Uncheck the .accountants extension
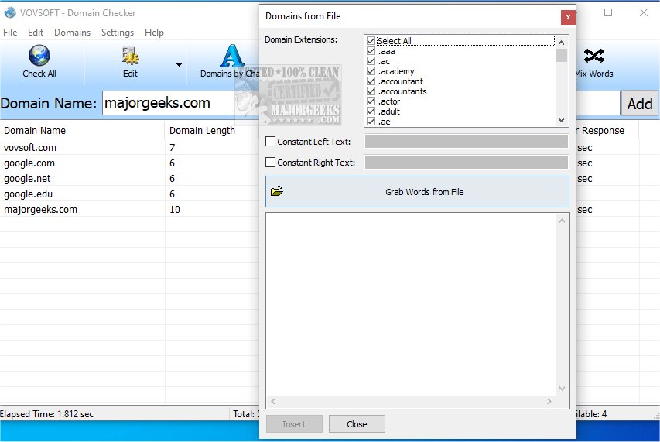This screenshot has width=660, height=442. tap(371, 91)
